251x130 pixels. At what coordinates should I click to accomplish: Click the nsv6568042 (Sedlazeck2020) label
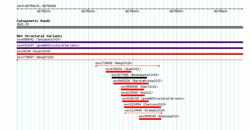pos(39,39)
